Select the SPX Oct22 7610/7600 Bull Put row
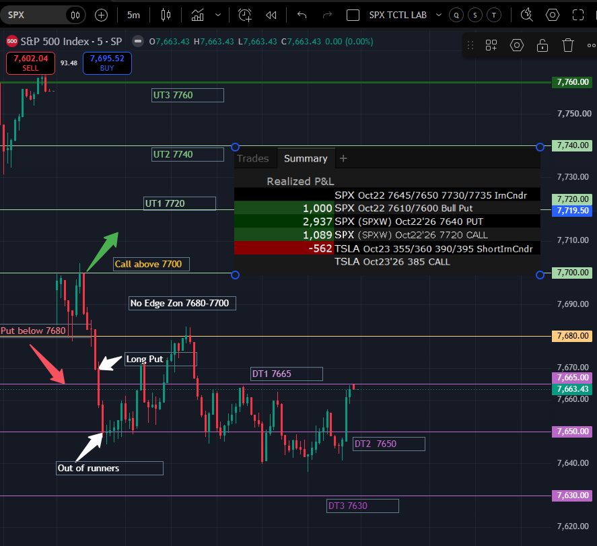This screenshot has height=546, width=597. [387, 208]
